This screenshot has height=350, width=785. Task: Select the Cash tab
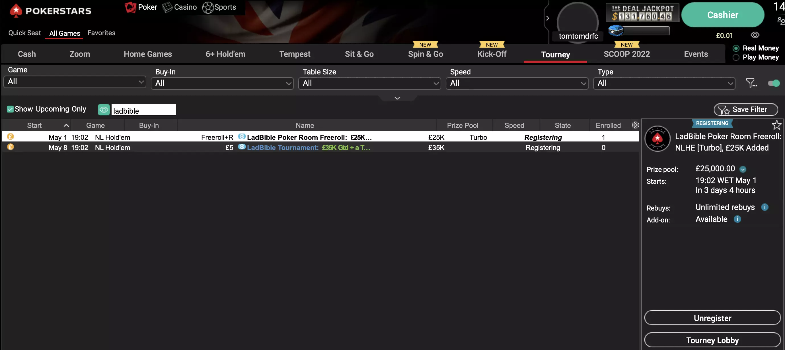(26, 54)
